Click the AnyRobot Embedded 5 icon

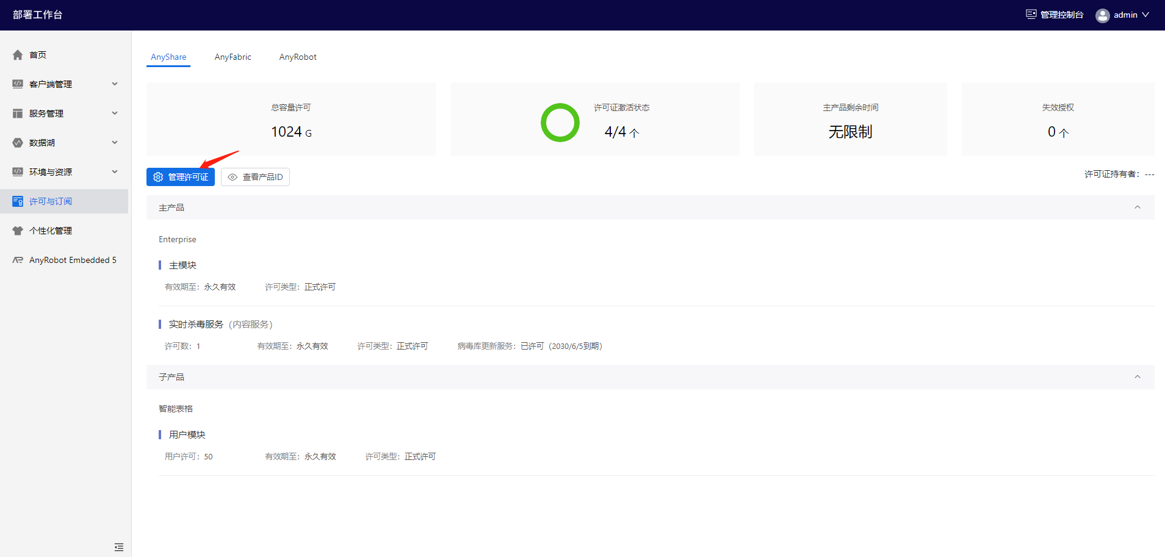click(18, 260)
